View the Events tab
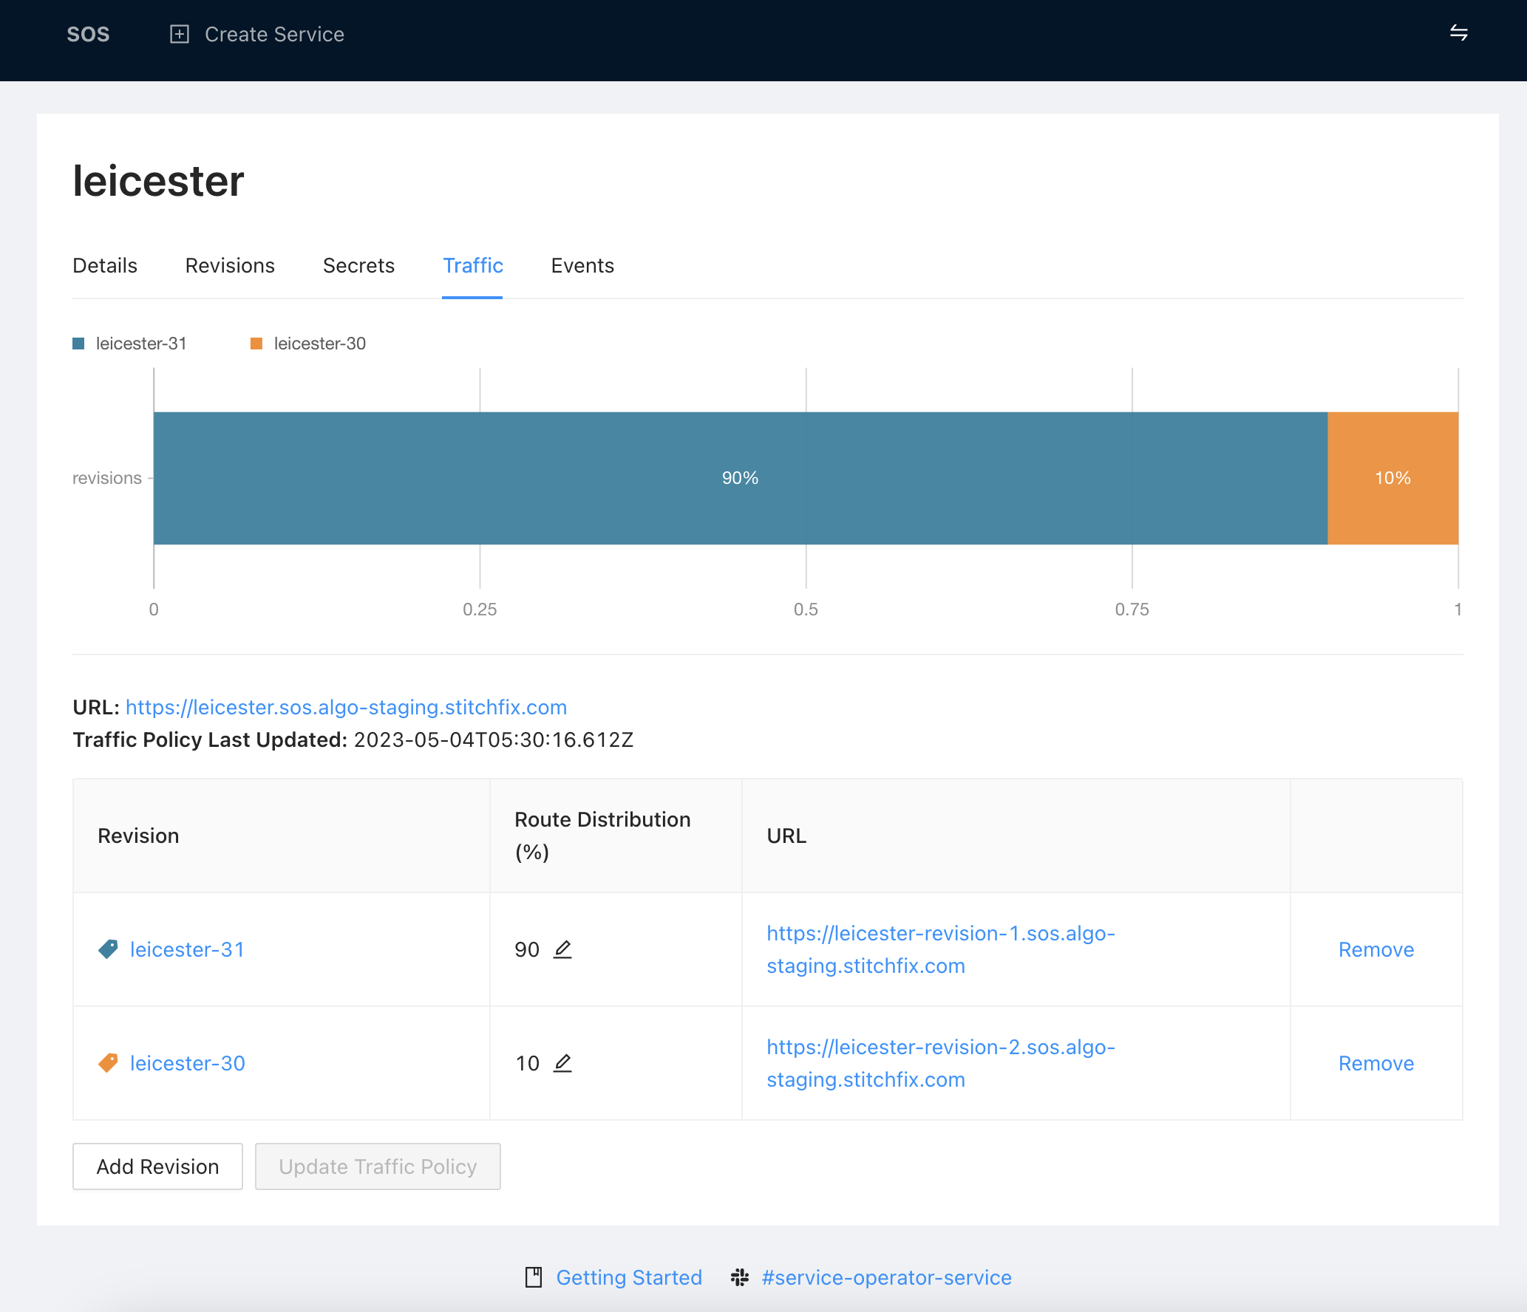The image size is (1527, 1312). pyautogui.click(x=582, y=266)
